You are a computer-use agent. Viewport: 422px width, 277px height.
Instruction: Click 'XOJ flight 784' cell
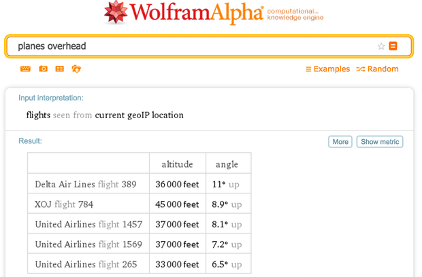click(x=88, y=204)
